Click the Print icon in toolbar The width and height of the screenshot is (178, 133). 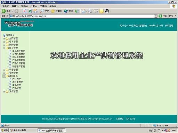(x=90, y=11)
